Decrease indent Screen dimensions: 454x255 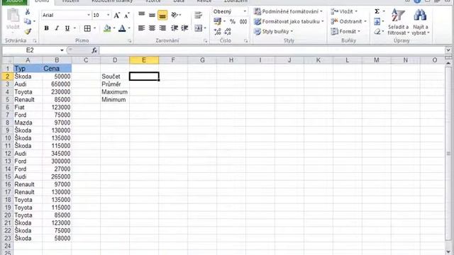(175, 28)
